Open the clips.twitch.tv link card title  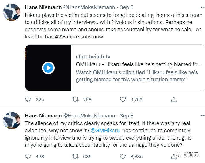point(139,64)
